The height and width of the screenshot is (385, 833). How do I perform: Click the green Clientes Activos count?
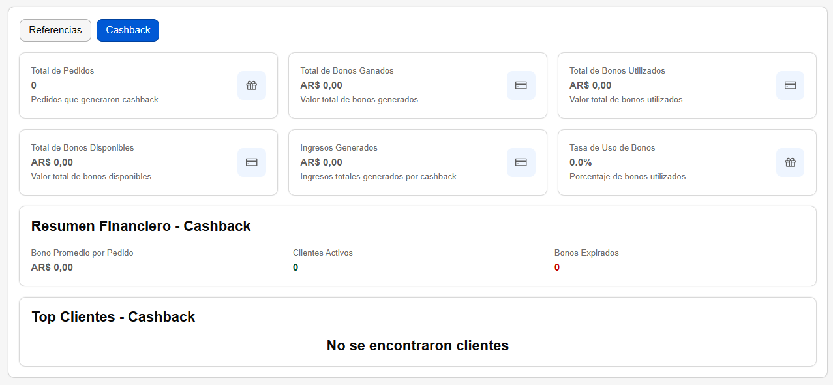295,268
